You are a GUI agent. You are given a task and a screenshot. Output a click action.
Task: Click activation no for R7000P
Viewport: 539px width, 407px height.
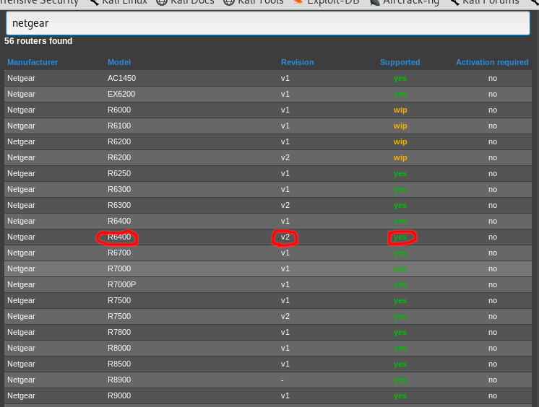[493, 285]
